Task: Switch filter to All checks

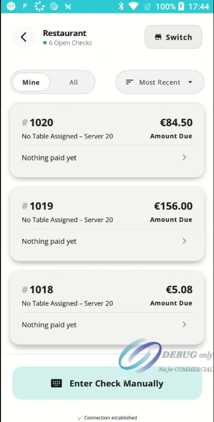Action: coord(73,82)
